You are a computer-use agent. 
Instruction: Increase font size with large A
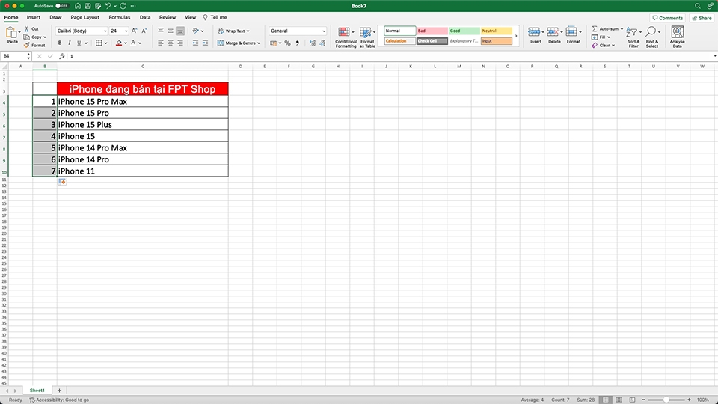pos(134,31)
